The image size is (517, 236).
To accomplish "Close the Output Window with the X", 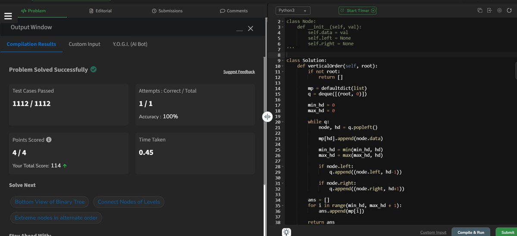I will point(251,28).
